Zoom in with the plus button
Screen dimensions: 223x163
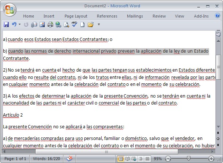pyautogui.click(x=211, y=159)
